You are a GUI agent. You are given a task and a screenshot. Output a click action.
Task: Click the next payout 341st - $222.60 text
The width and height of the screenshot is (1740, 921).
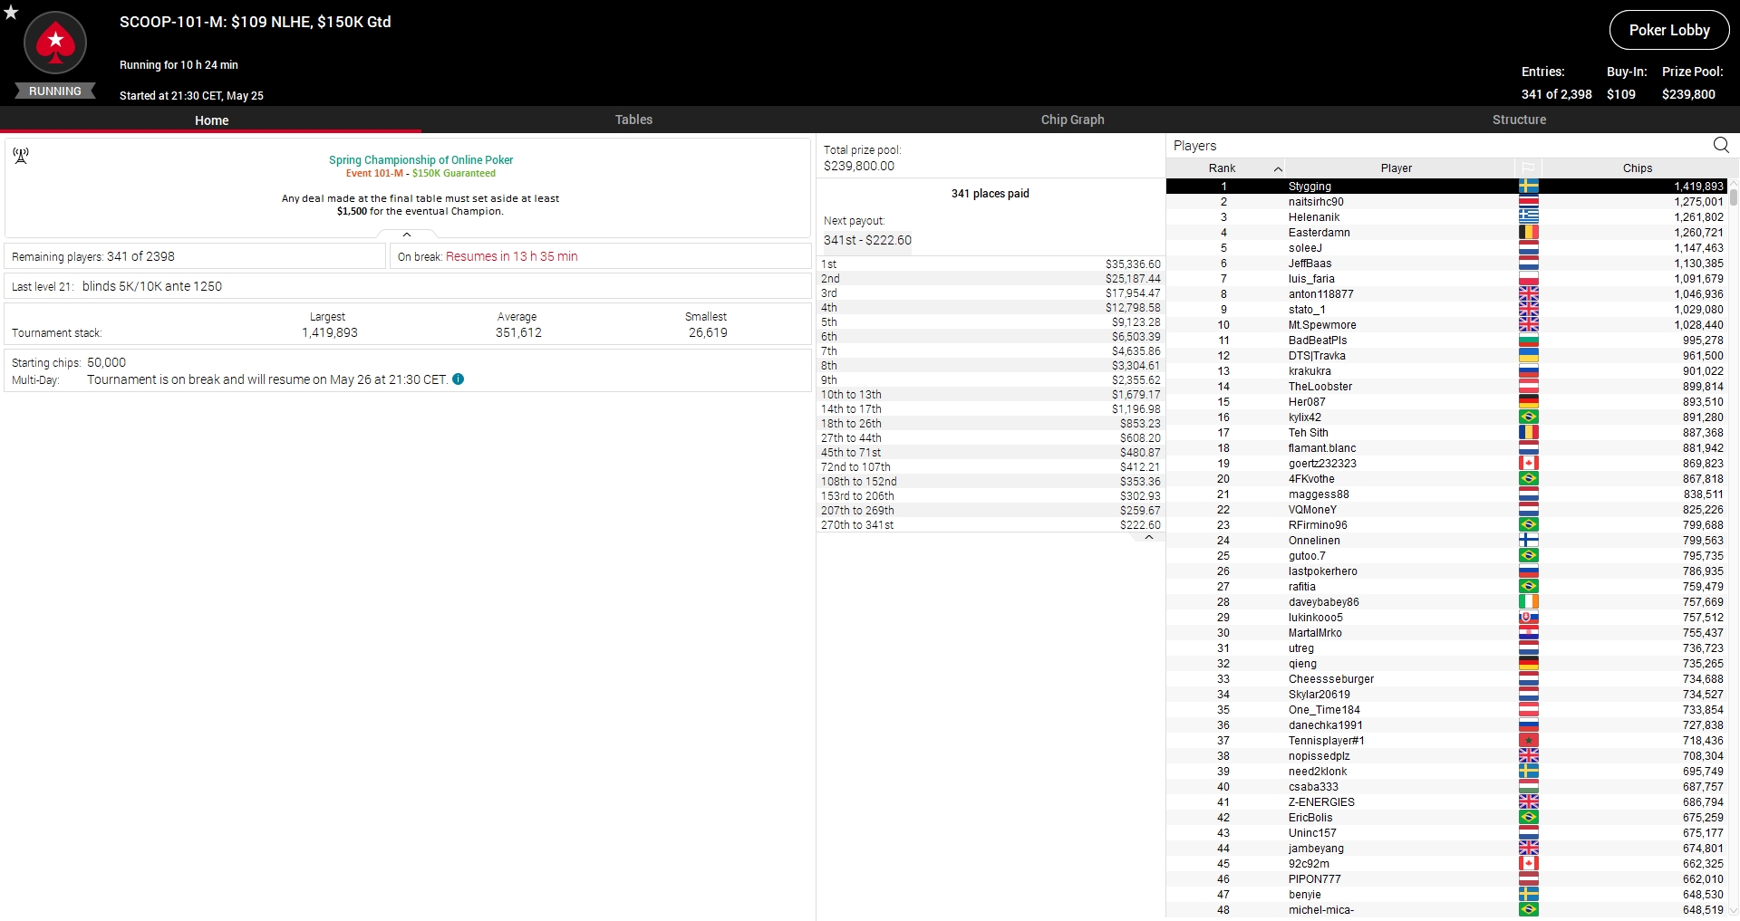(x=867, y=240)
